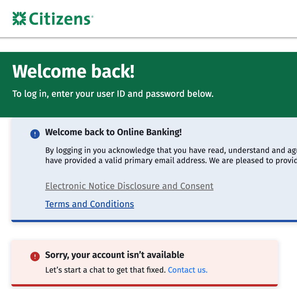This screenshot has height=289, width=297.
Task: Click the blank white header right of the logo
Action: click(x=198, y=19)
